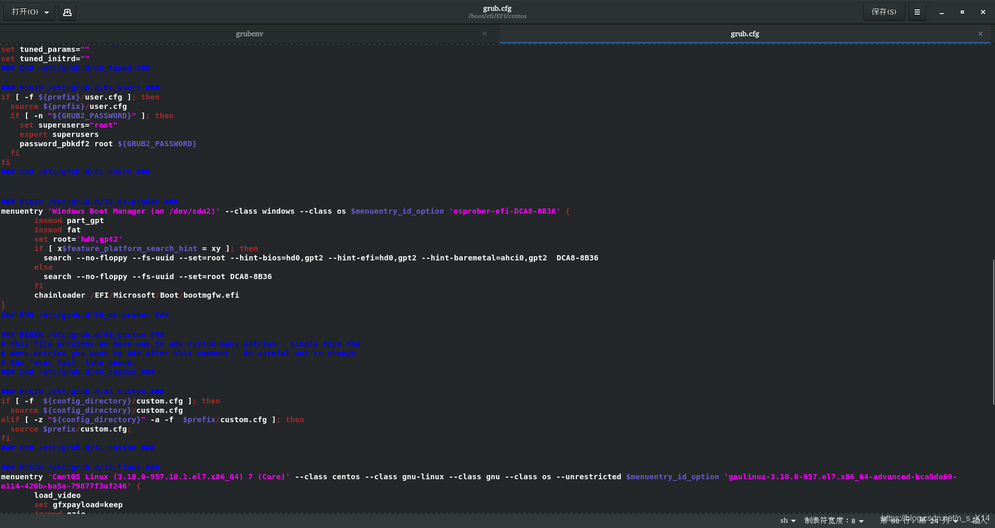This screenshot has width=995, height=528.
Task: Click the 'chainloader /EFI/Microsoft/Boot/bootmgfw.efi' line
Action: tap(137, 295)
